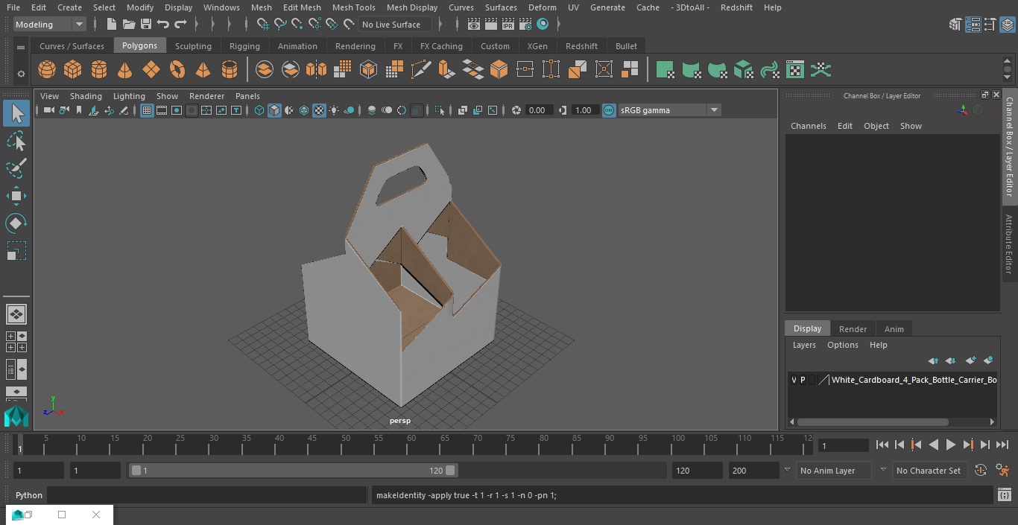Click the Python command input field
Screen dimensions: 1018x525
click(207, 495)
